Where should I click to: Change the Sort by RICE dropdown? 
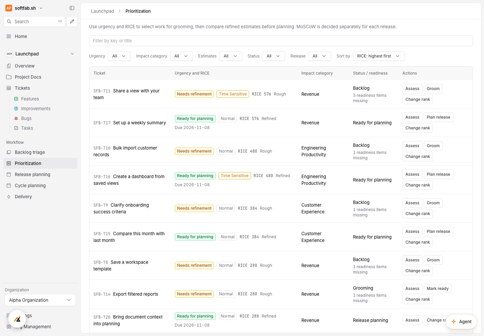[x=378, y=56]
